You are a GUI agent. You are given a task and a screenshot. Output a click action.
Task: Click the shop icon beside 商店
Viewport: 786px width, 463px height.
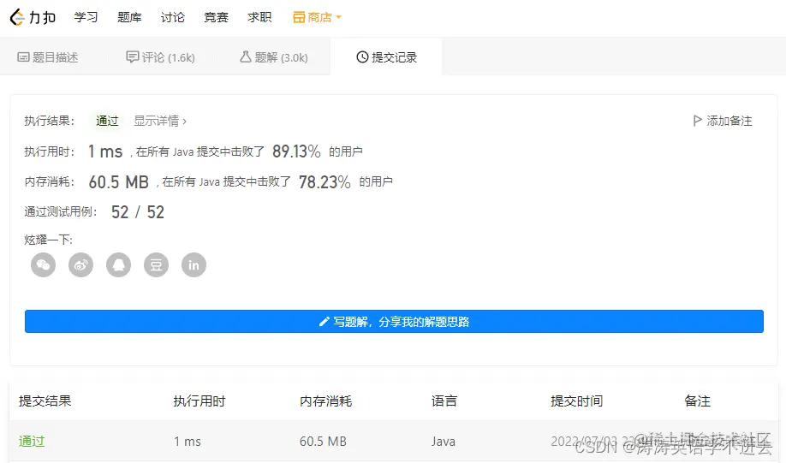pos(299,17)
